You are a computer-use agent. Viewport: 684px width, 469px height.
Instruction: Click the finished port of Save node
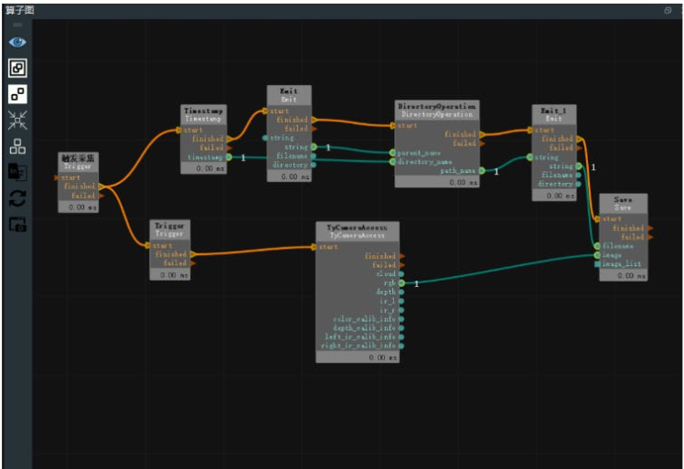point(650,229)
